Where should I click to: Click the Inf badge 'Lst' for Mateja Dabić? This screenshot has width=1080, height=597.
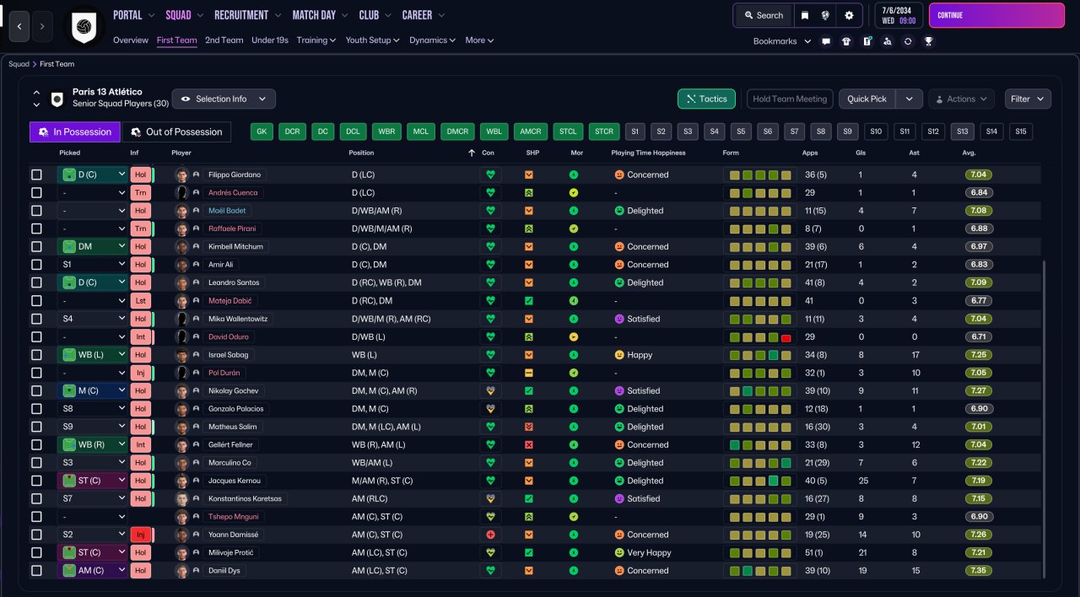click(x=140, y=300)
